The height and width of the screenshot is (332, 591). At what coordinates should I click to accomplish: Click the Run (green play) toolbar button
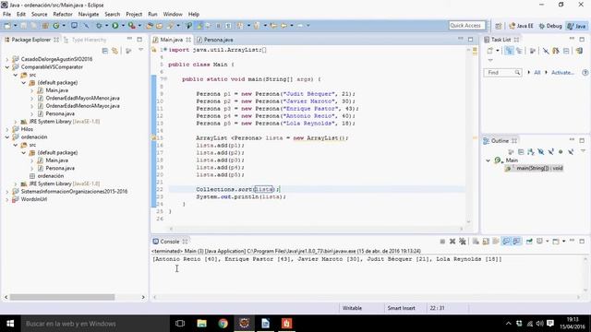115,26
